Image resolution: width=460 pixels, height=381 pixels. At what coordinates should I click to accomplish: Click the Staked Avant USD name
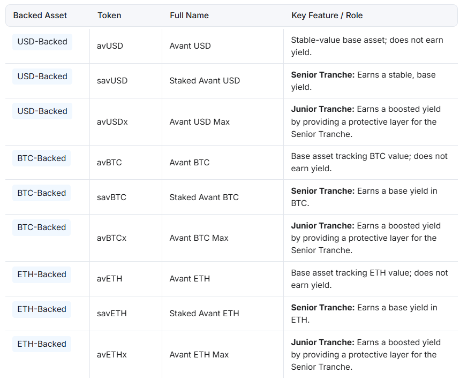[205, 81]
